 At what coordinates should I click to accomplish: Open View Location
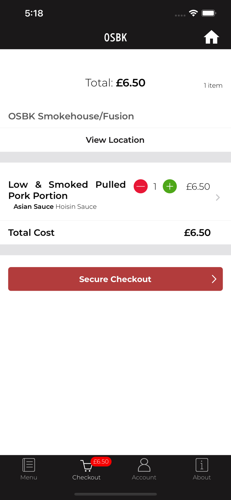[x=115, y=140]
